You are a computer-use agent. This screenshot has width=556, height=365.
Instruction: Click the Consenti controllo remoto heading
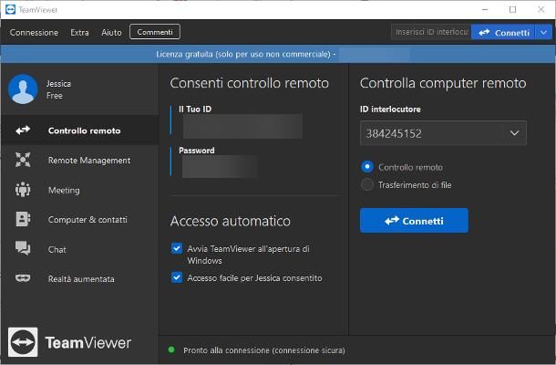click(249, 83)
